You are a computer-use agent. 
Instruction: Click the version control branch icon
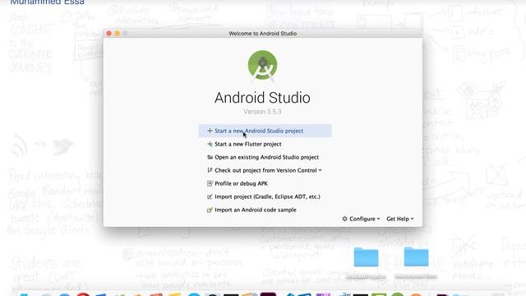[210, 170]
